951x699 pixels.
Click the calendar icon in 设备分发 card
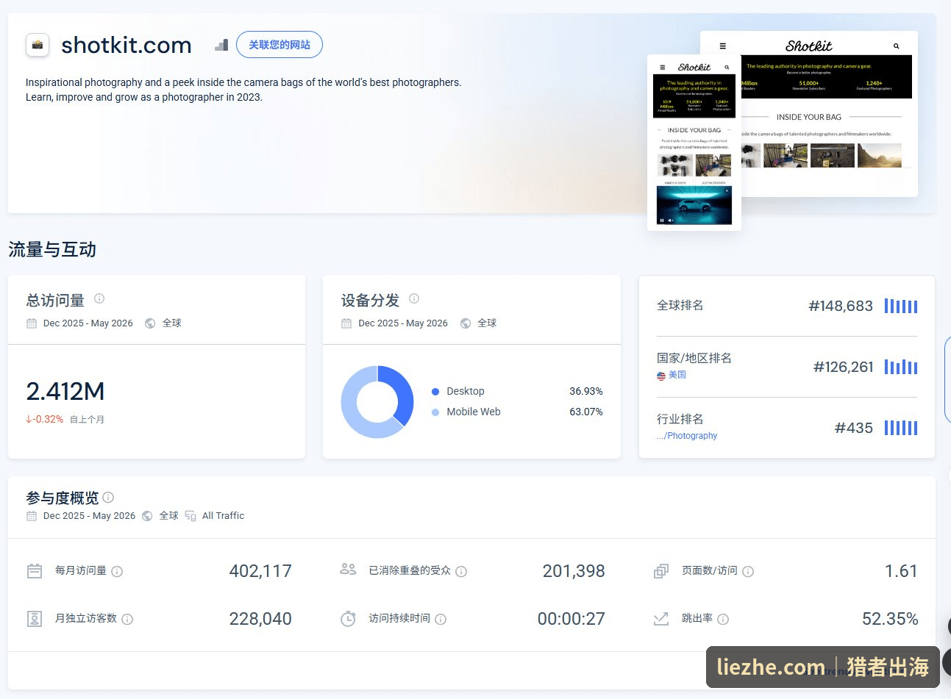point(346,323)
